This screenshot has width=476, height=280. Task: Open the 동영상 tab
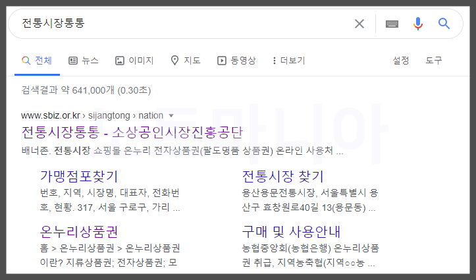(x=236, y=61)
